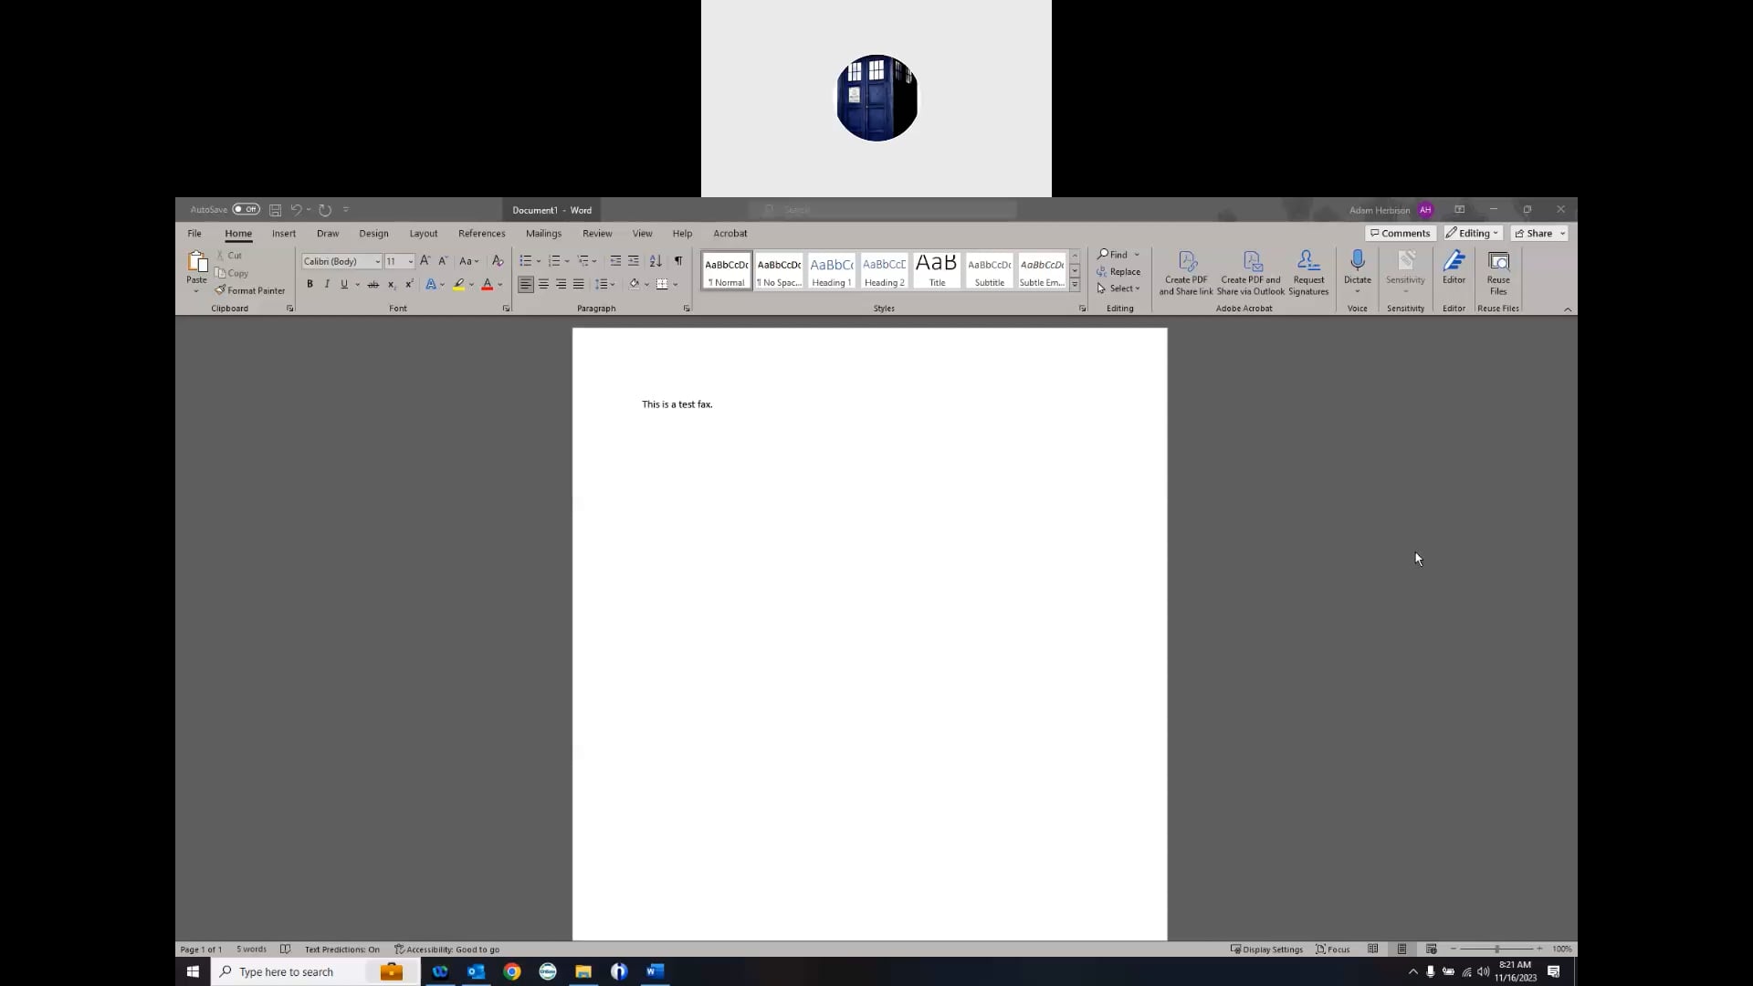Center align the paragraph text

click(543, 285)
